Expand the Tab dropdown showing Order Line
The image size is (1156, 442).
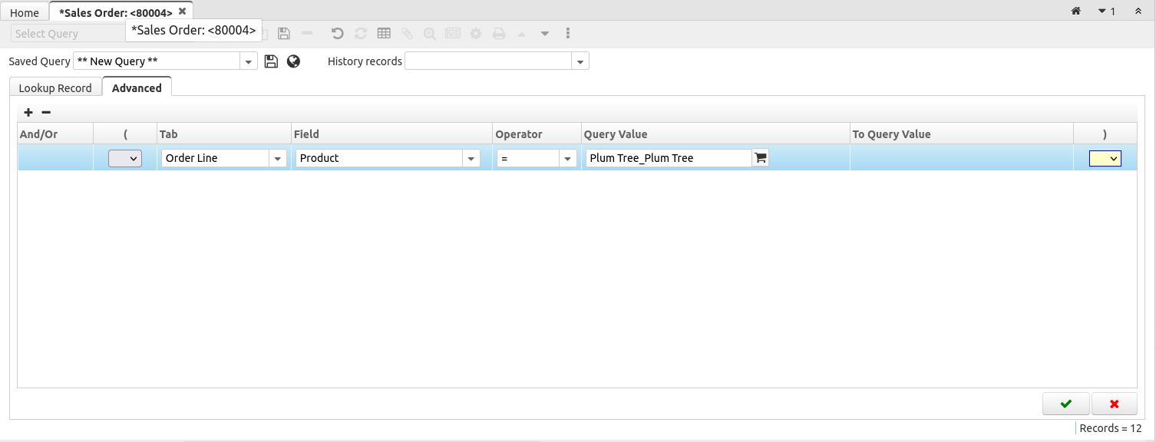pos(277,158)
